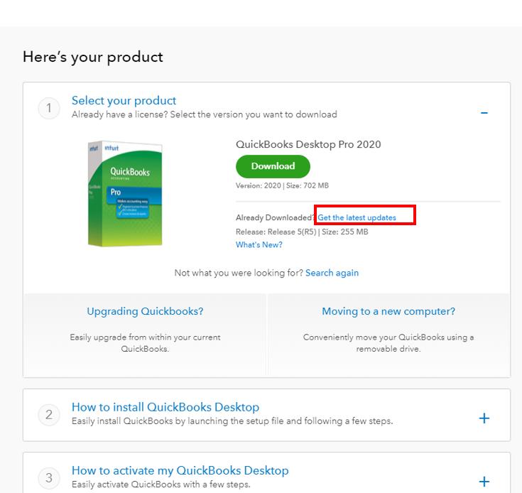The height and width of the screenshot is (493, 522).
Task: Open the Moving to a new computer? link
Action: (x=388, y=311)
